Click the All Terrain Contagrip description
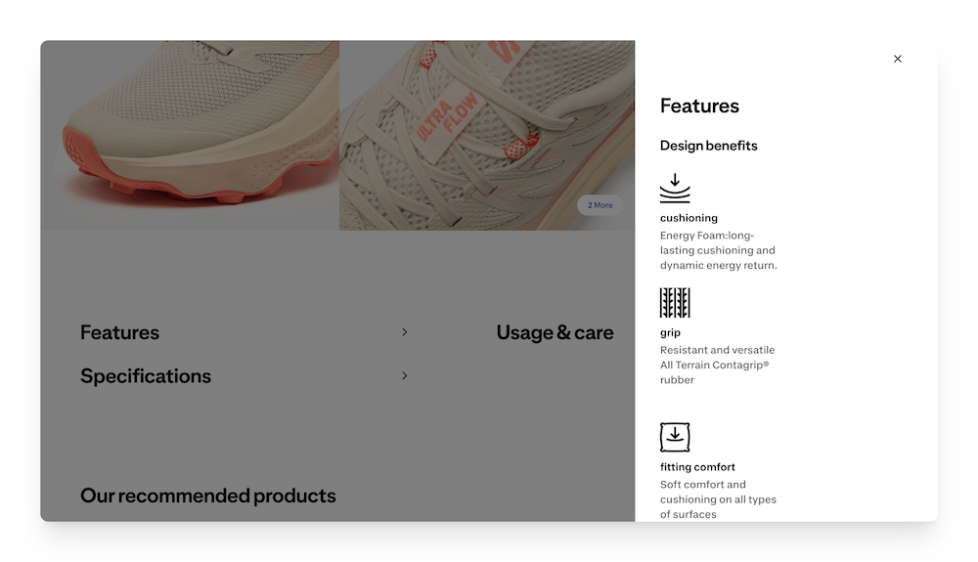Viewport: 978px width, 562px height. (x=717, y=366)
